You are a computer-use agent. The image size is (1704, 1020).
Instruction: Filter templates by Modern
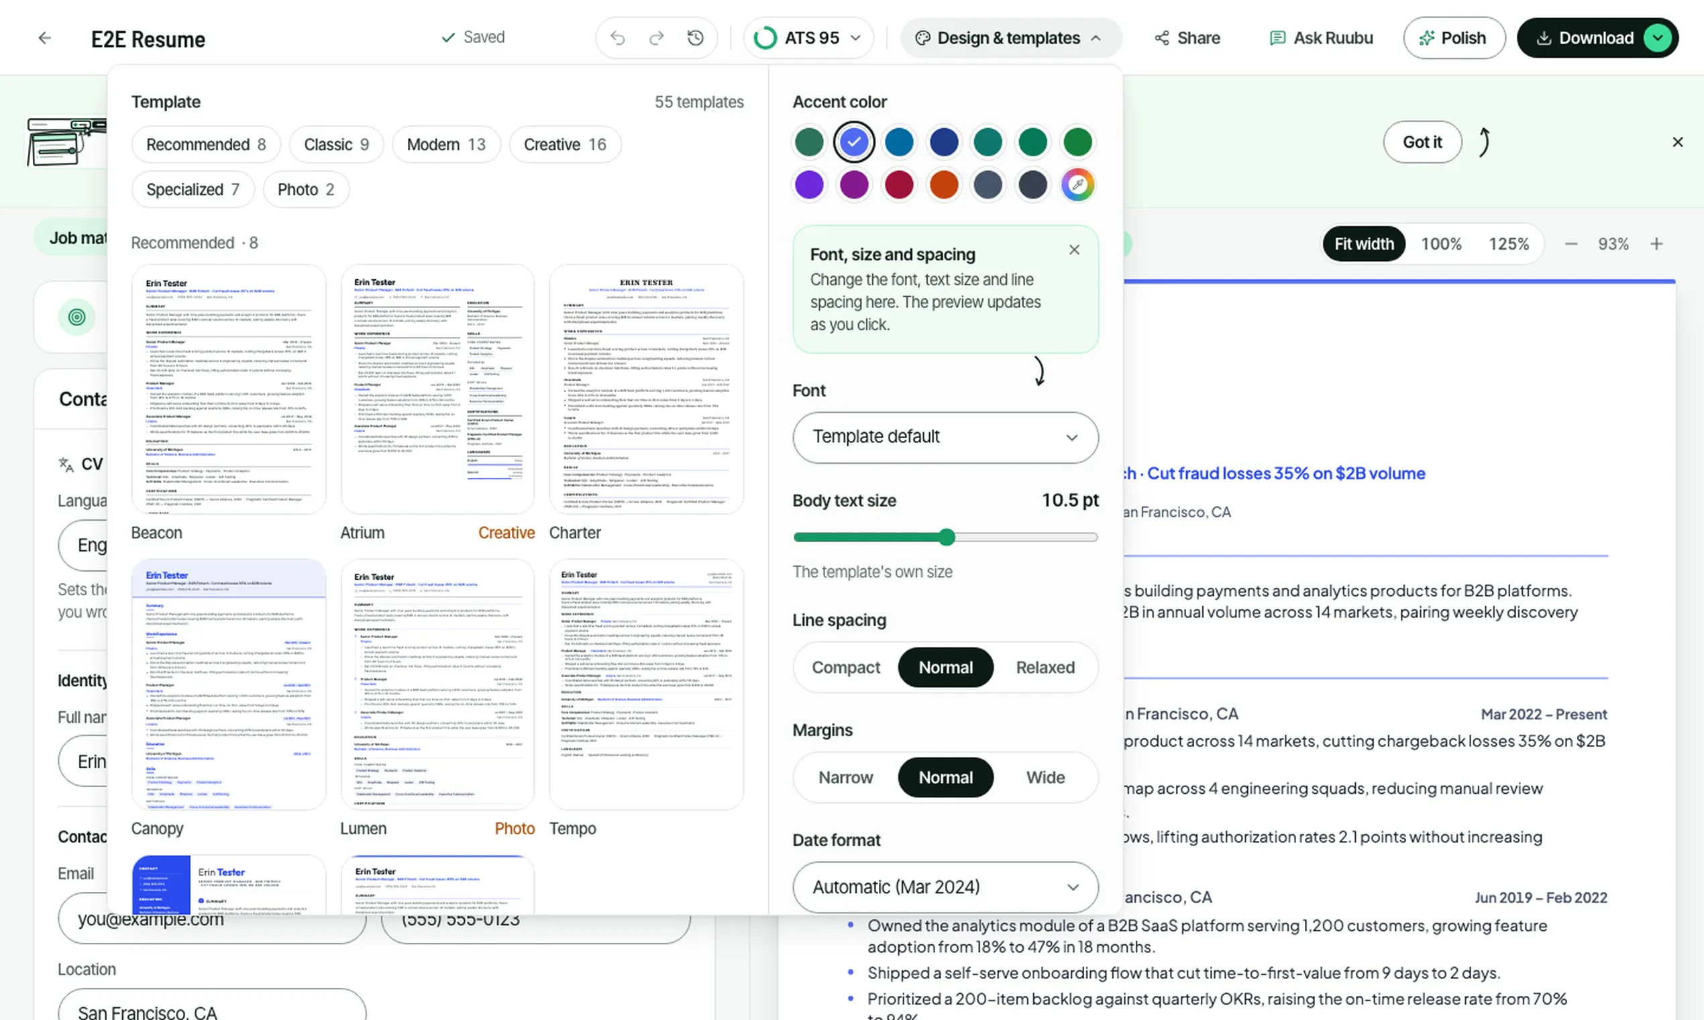[446, 144]
